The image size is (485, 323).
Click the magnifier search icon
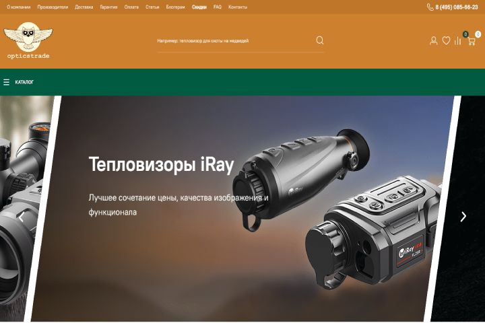[x=320, y=40]
